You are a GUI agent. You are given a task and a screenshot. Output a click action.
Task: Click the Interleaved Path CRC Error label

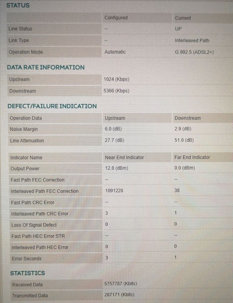tap(40, 214)
